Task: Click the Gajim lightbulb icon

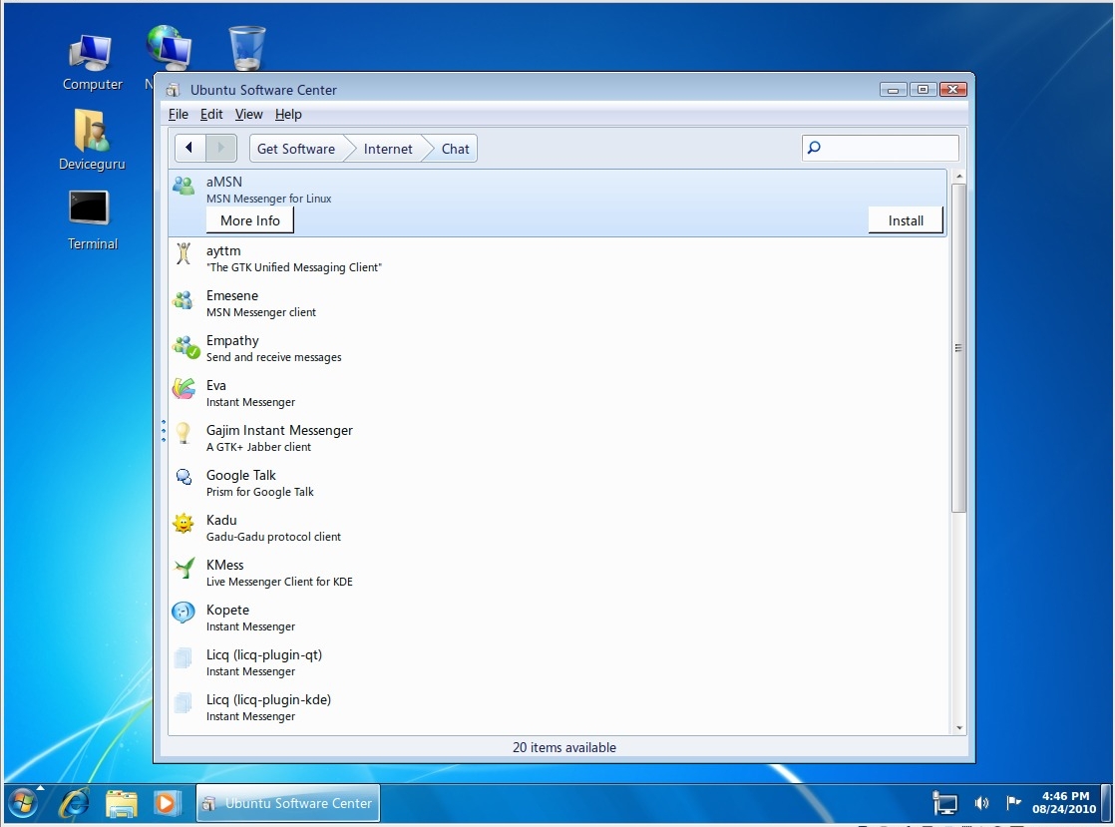Action: pyautogui.click(x=183, y=432)
